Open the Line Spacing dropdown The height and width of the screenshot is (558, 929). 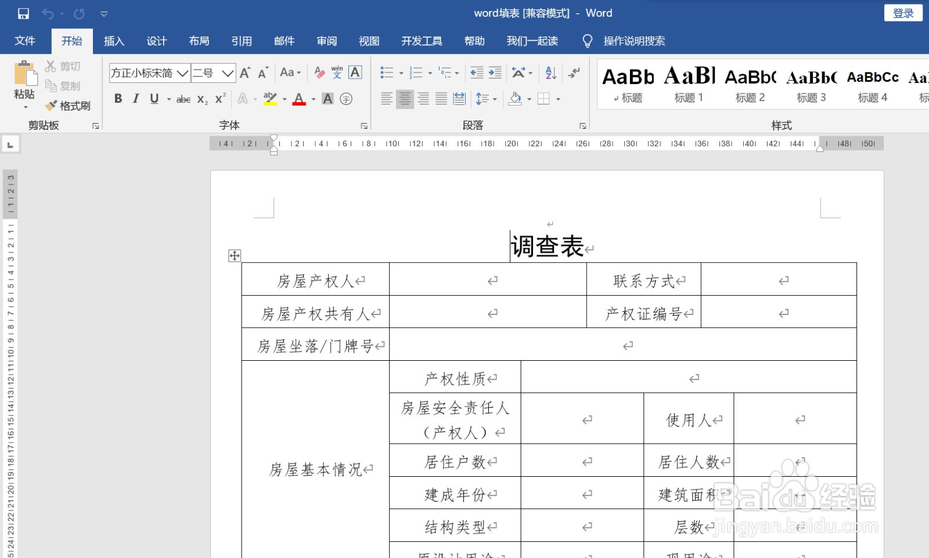tap(486, 99)
